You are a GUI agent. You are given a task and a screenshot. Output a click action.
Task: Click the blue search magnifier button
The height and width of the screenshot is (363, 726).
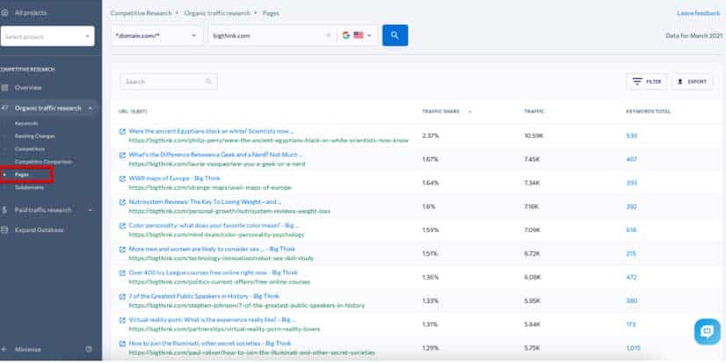[x=395, y=35]
